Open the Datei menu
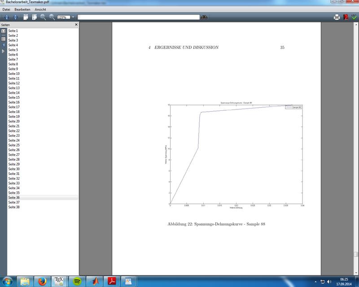The height and width of the screenshot is (287, 359). 6,9
